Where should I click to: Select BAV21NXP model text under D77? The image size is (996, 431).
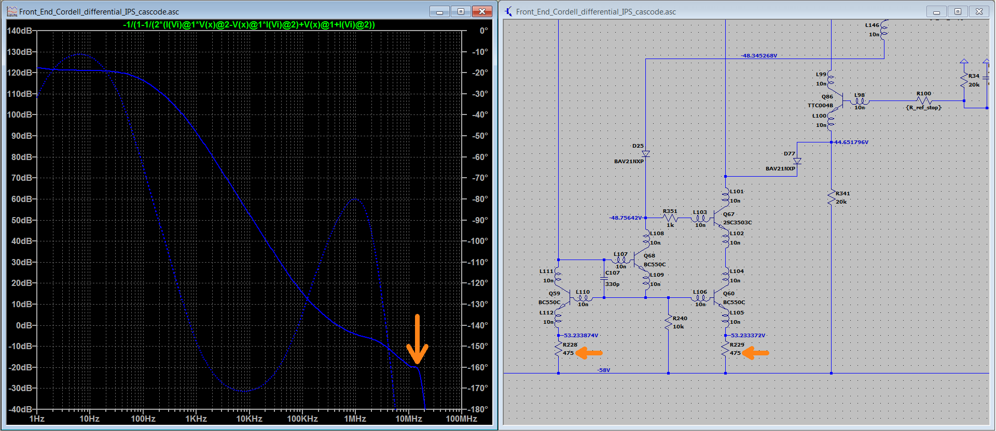pyautogui.click(x=780, y=168)
